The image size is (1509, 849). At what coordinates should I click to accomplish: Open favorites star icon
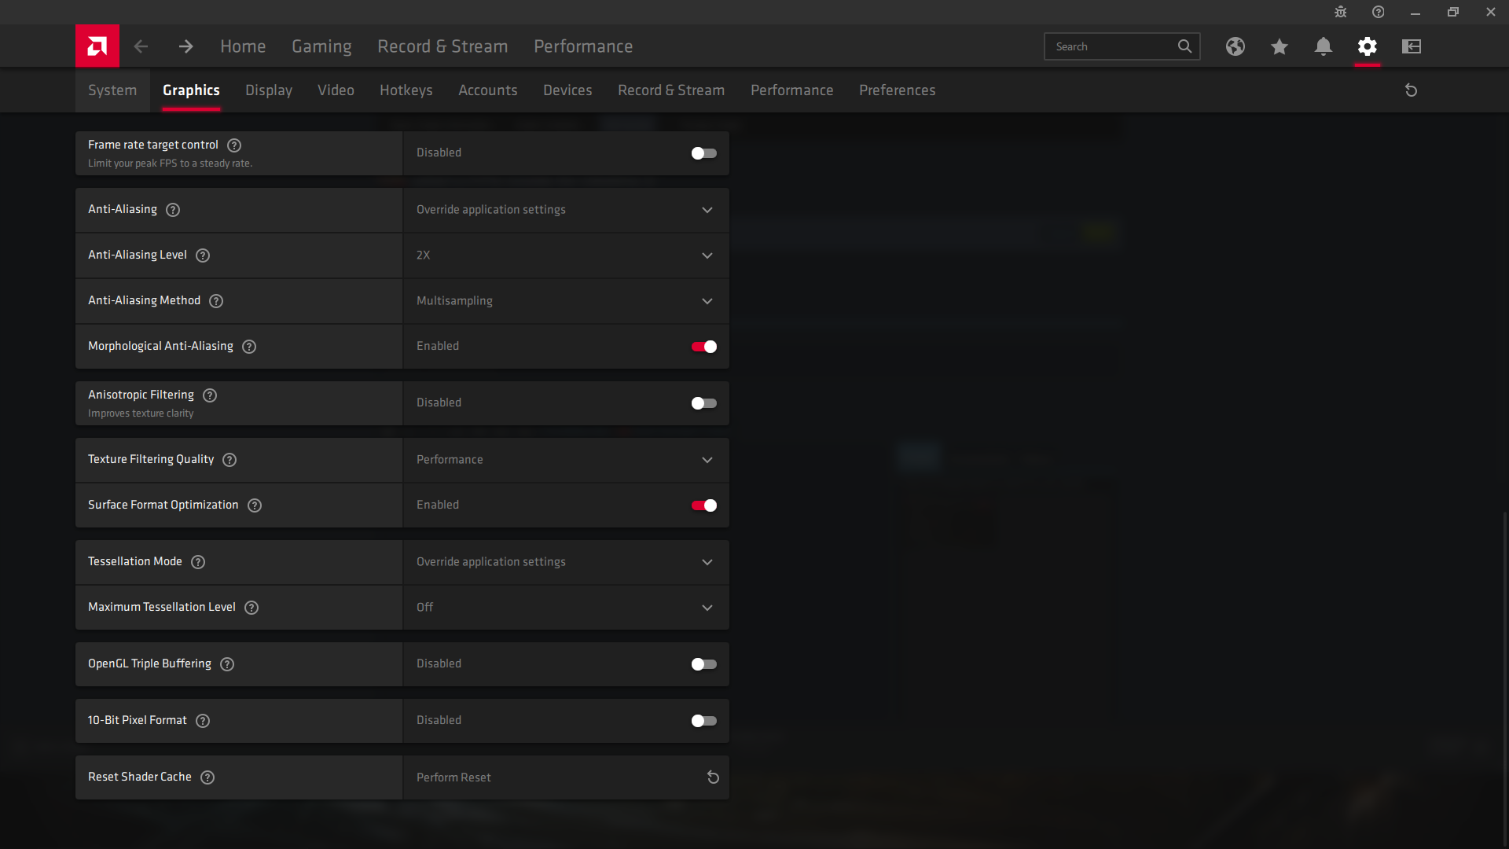(x=1279, y=46)
